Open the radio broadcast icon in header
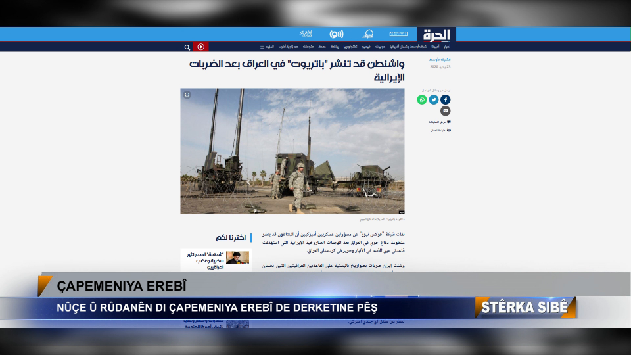Viewport: 631px width, 355px height. 337,34
